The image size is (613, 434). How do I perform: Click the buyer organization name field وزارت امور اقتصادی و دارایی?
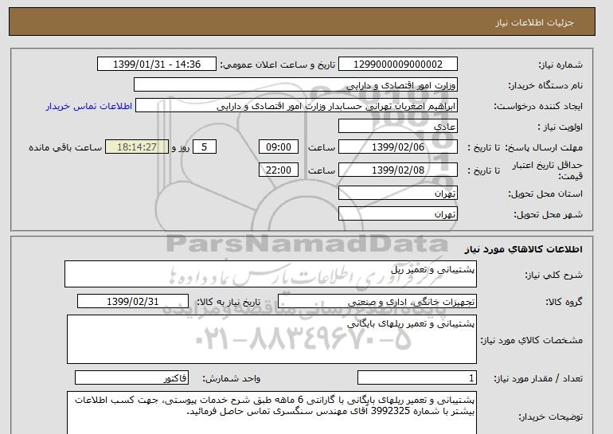(x=295, y=85)
